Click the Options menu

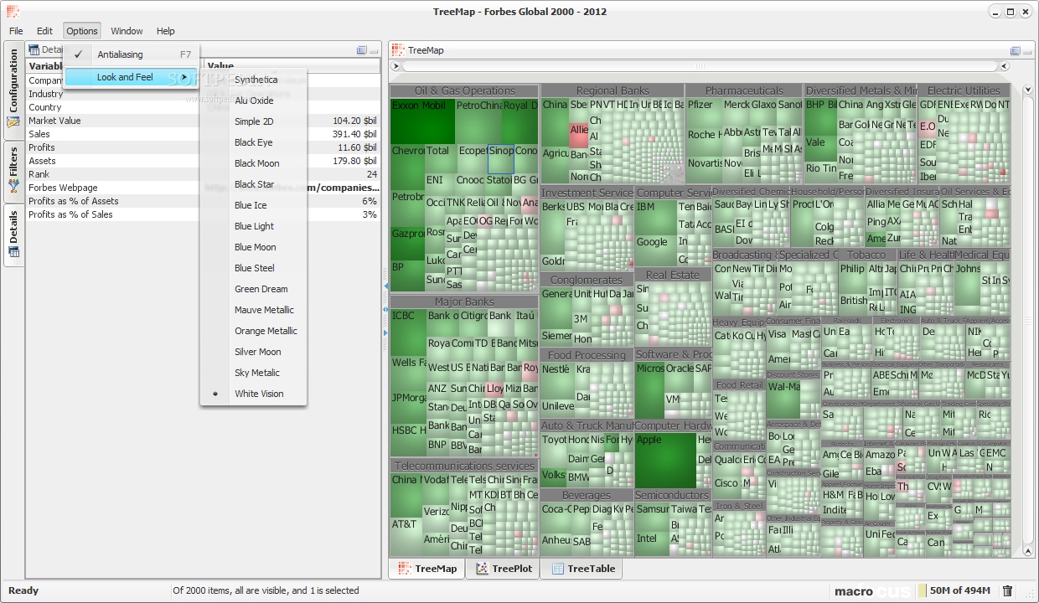click(x=82, y=31)
